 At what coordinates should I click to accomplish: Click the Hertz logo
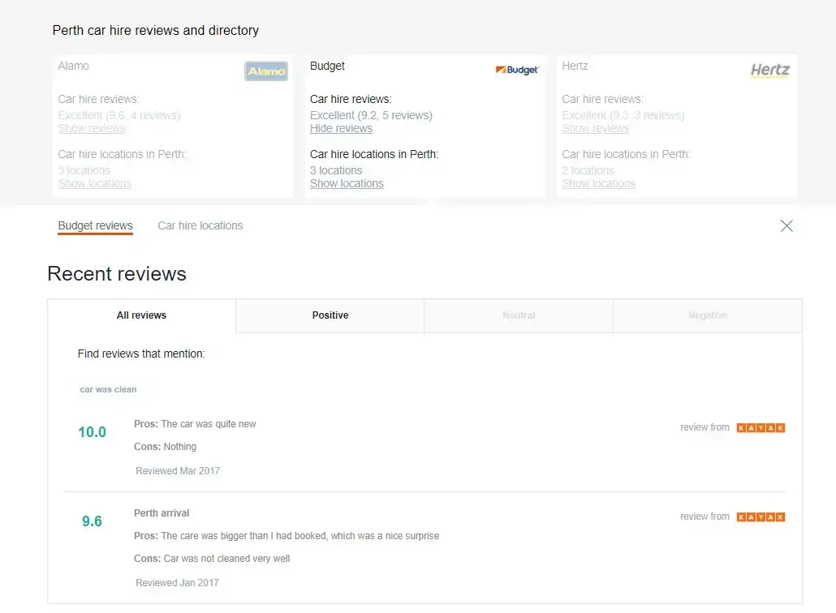click(x=770, y=71)
